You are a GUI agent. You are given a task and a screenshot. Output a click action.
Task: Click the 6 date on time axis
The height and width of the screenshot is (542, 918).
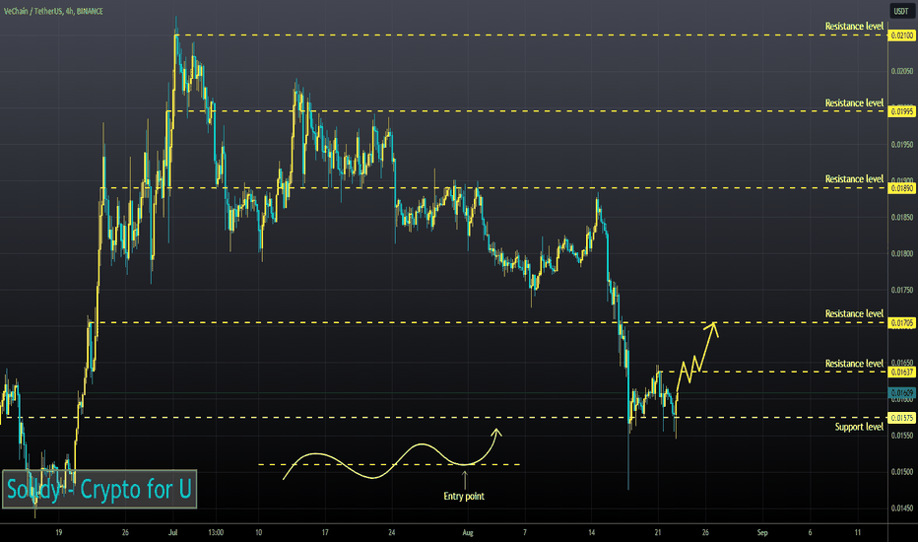[x=811, y=532]
